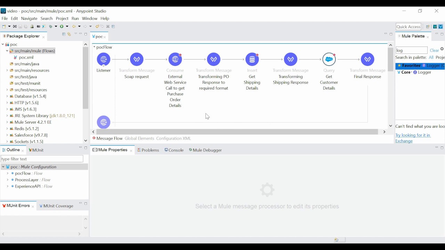Collapse poc Mule Configuration in Outline
445x250 pixels.
point(3,167)
